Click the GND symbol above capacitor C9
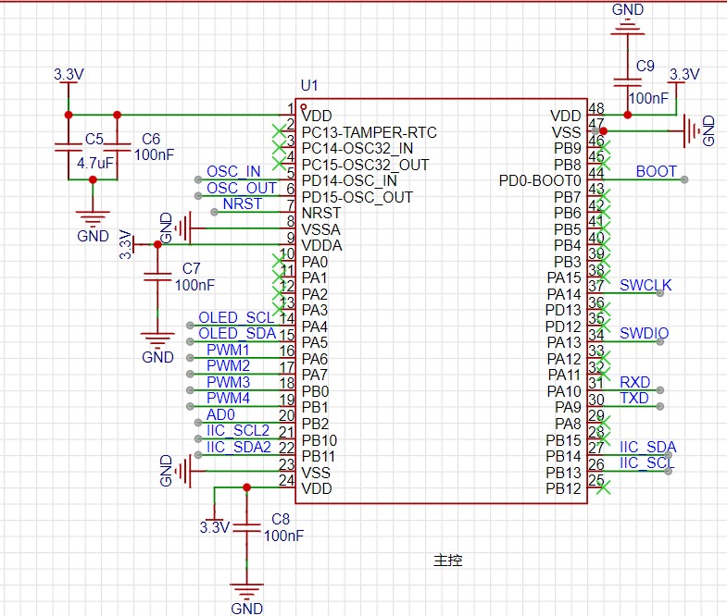Image resolution: width=727 pixels, height=616 pixels. [629, 25]
